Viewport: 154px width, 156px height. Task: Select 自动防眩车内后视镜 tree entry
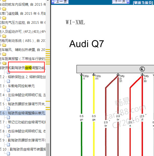(23, 4)
